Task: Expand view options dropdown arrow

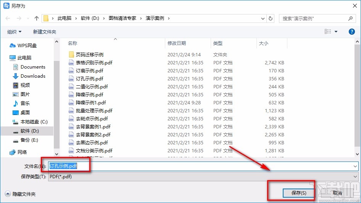Action: (x=336, y=32)
